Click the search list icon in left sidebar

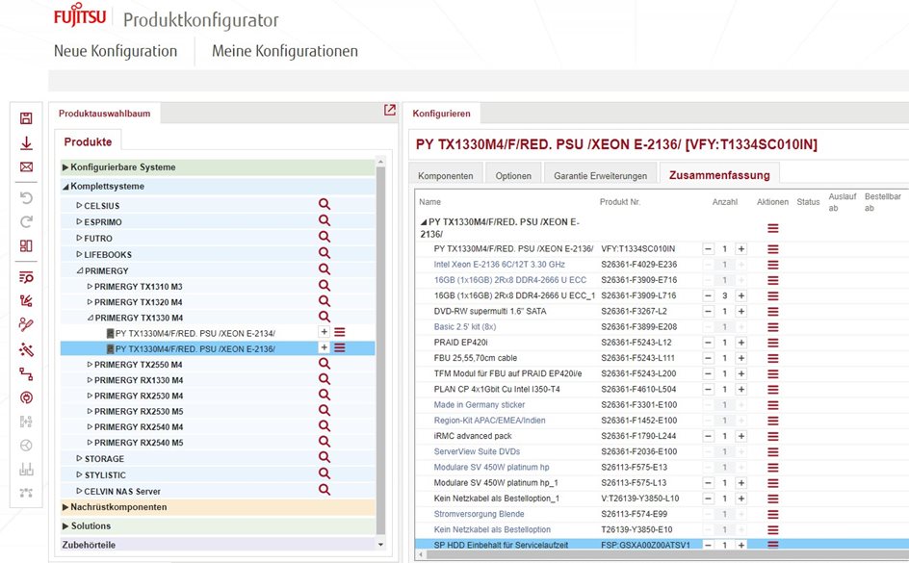[x=26, y=277]
